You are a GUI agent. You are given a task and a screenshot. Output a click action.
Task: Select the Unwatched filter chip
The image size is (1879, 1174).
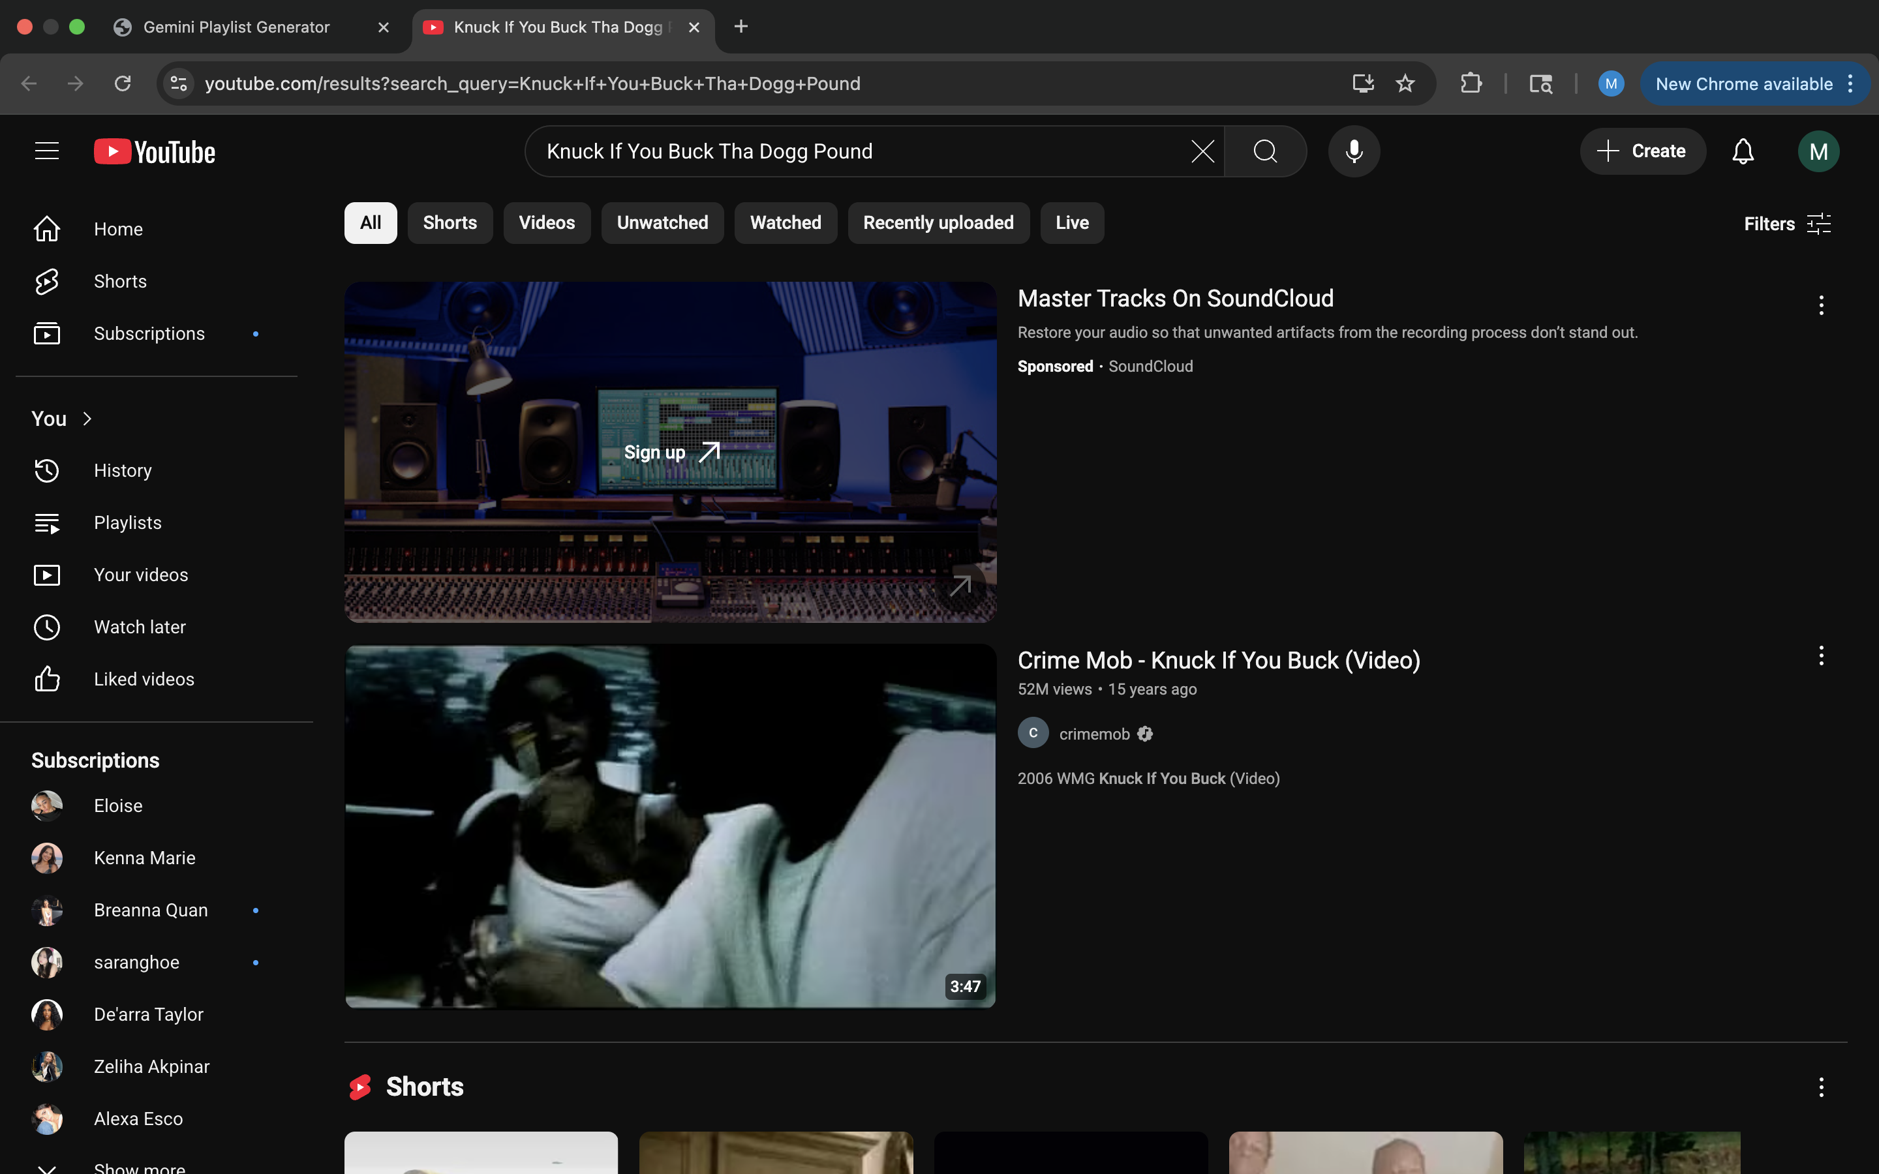(x=662, y=223)
